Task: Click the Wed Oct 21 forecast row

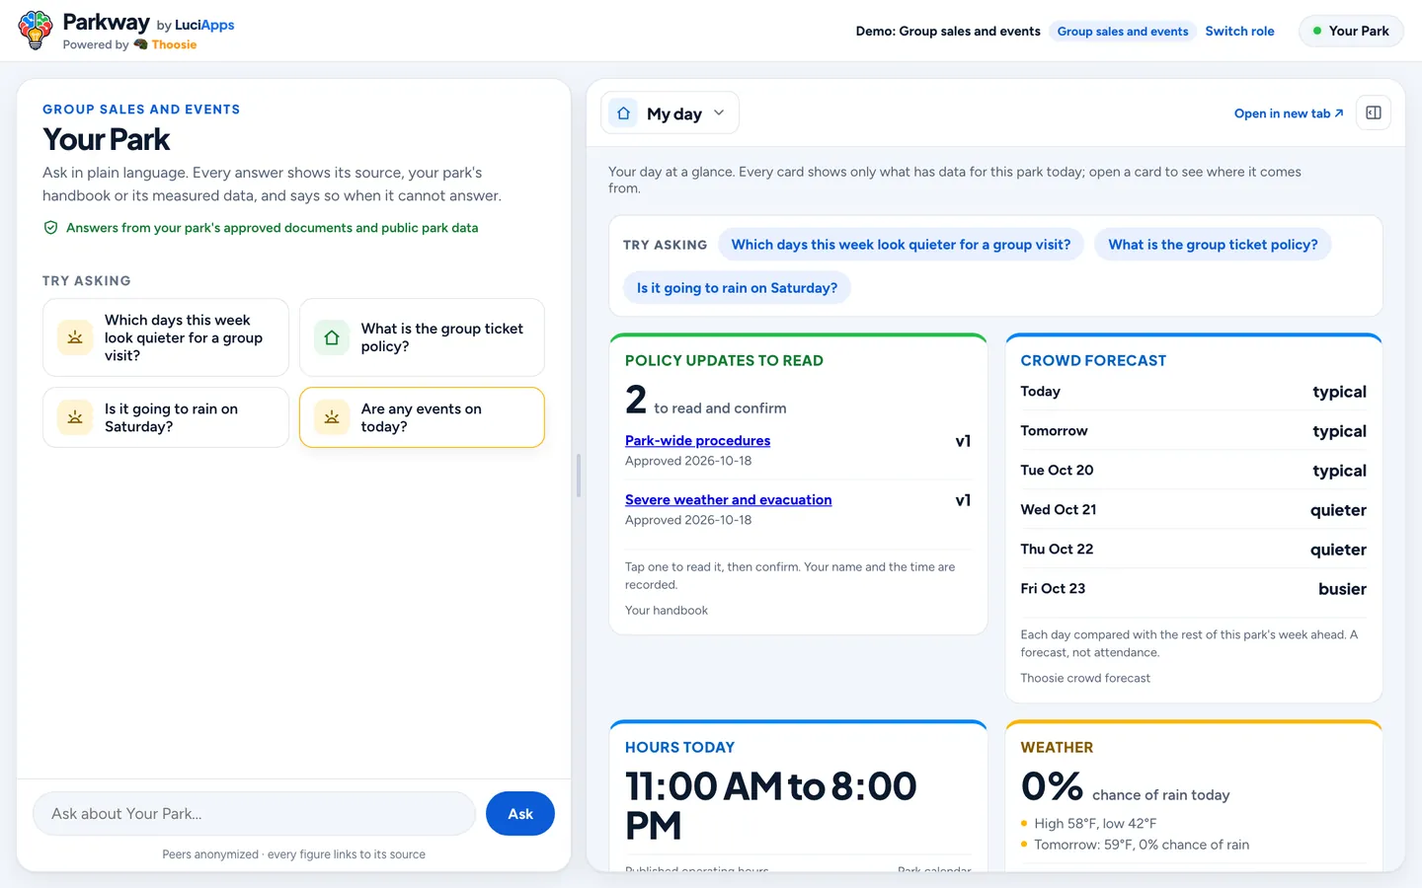Action: click(1193, 510)
